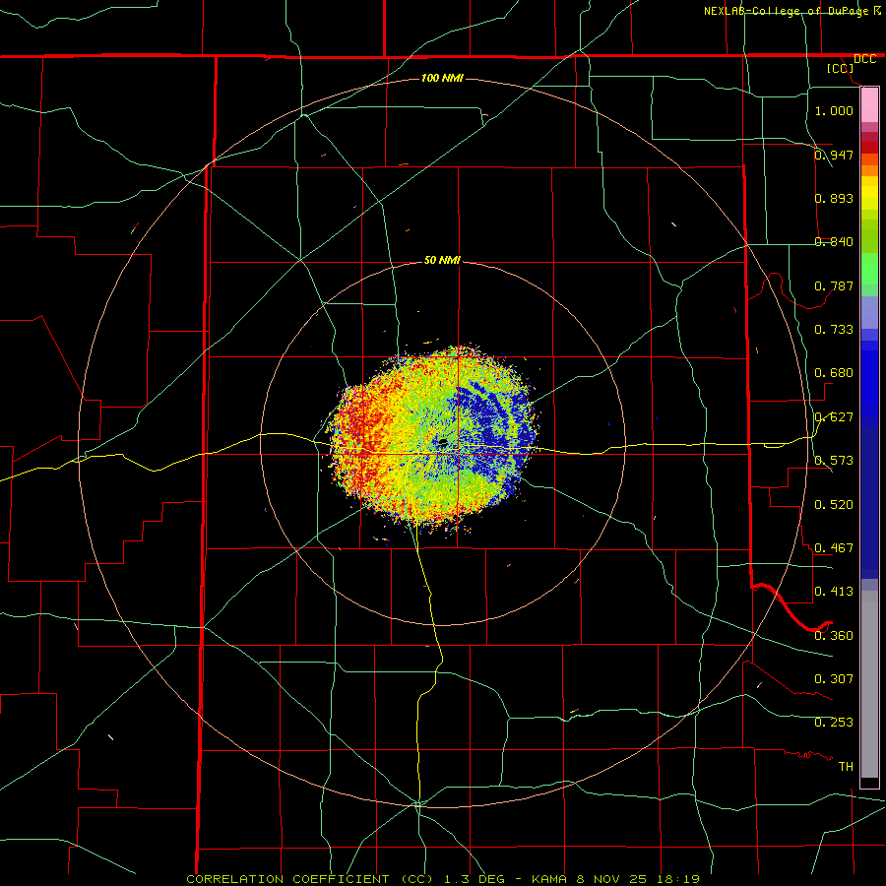Click the 0.893 legend value
The height and width of the screenshot is (886, 886).
click(834, 198)
